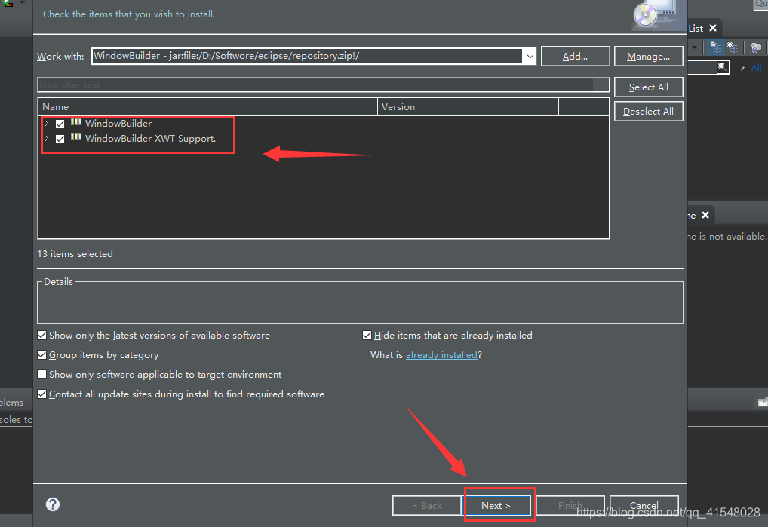Click the Version column header

click(468, 106)
